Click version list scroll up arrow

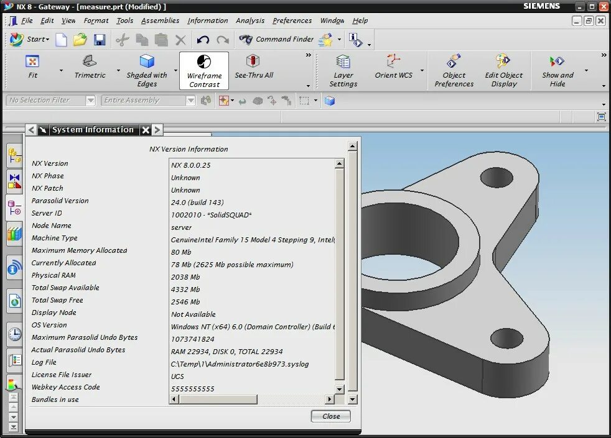[339, 163]
